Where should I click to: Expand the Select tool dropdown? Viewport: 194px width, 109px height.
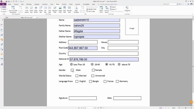pos(7,9)
